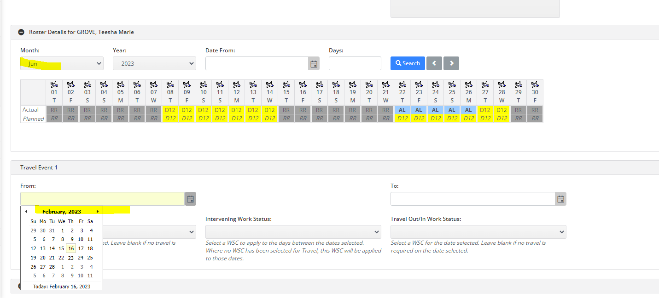Click the Travel Event To date field
The height and width of the screenshot is (298, 659).
pos(473,199)
